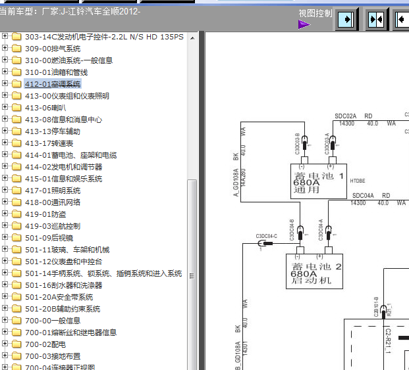The width and height of the screenshot is (409, 370).
Task: Expand the 419-03巡航控制 node
Action: pos(5,225)
